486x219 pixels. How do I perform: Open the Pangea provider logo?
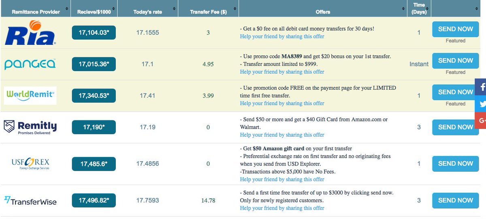coord(30,64)
